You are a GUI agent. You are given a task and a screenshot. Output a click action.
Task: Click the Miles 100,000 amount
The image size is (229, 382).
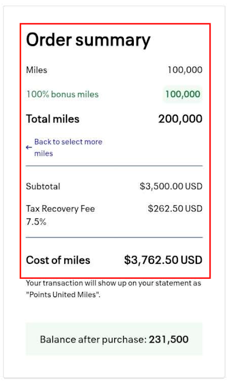pos(185,70)
